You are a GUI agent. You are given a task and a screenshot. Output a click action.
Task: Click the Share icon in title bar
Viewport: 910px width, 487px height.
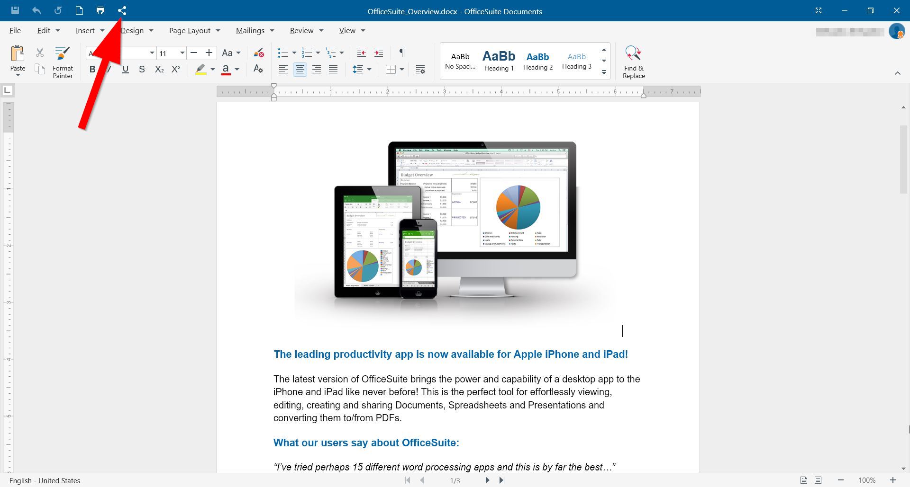tap(122, 10)
